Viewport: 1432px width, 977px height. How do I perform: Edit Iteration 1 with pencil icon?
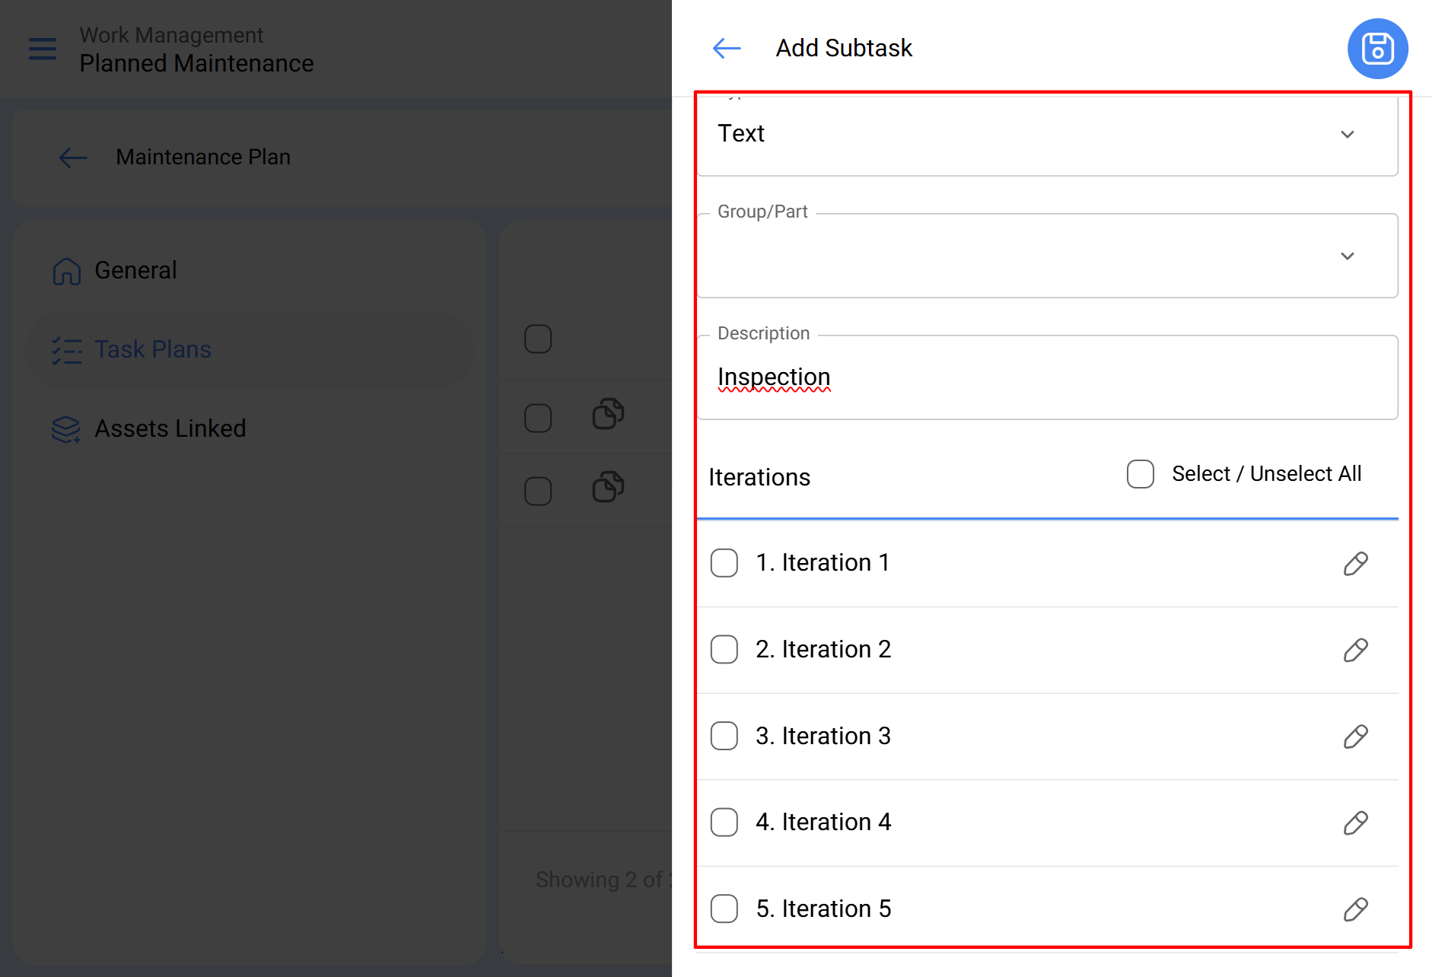[1355, 564]
